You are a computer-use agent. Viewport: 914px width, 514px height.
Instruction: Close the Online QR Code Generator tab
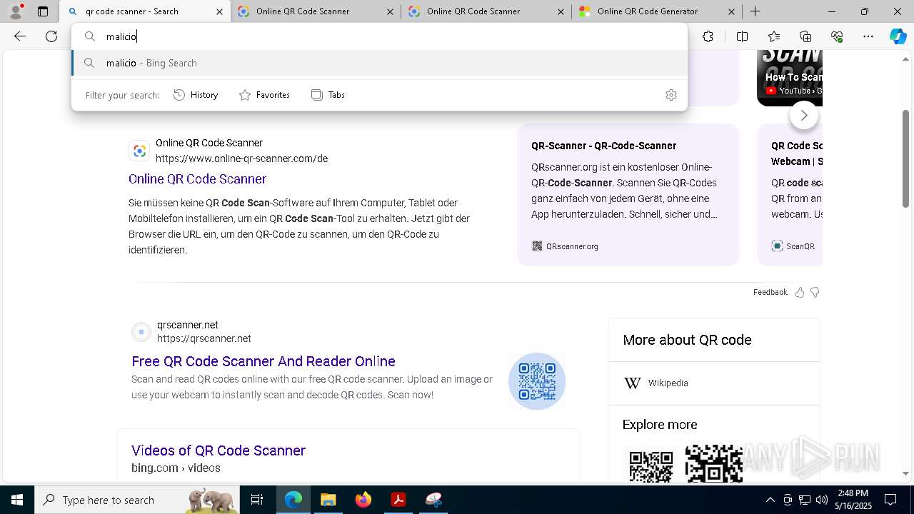point(731,11)
